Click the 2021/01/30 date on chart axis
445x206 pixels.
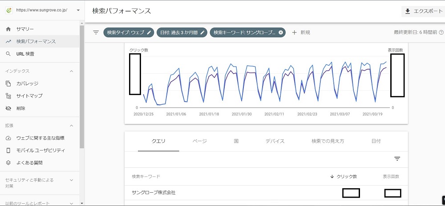242,114
